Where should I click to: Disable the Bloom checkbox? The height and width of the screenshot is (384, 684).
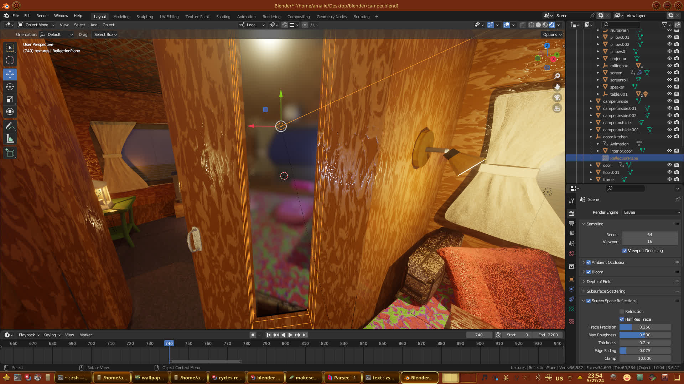[589, 272]
